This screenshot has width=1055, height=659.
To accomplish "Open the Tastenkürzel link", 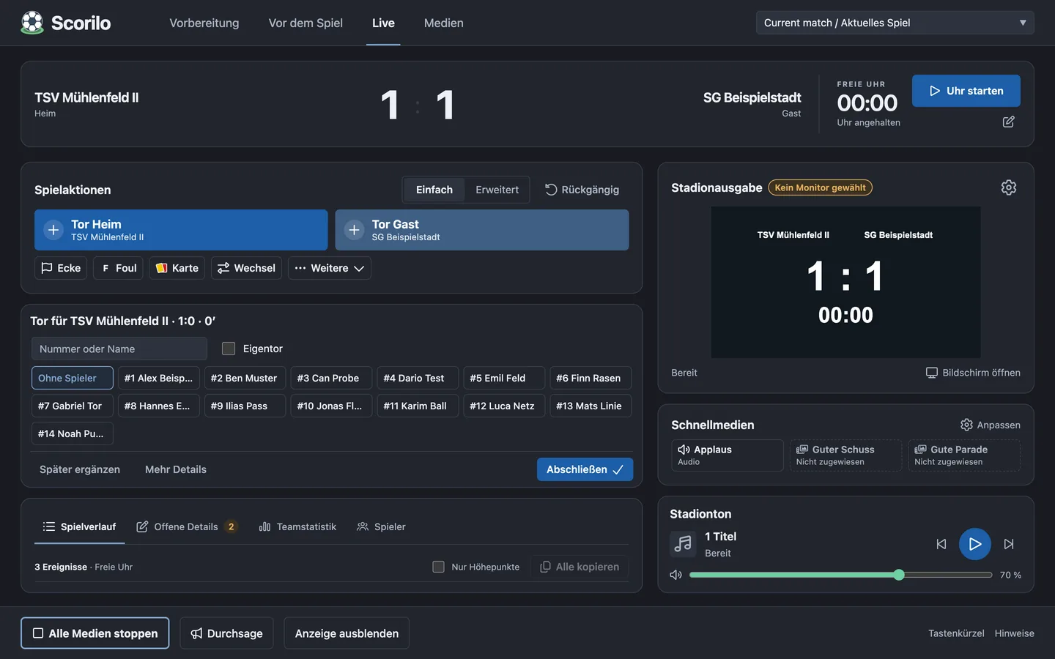I will (x=956, y=633).
